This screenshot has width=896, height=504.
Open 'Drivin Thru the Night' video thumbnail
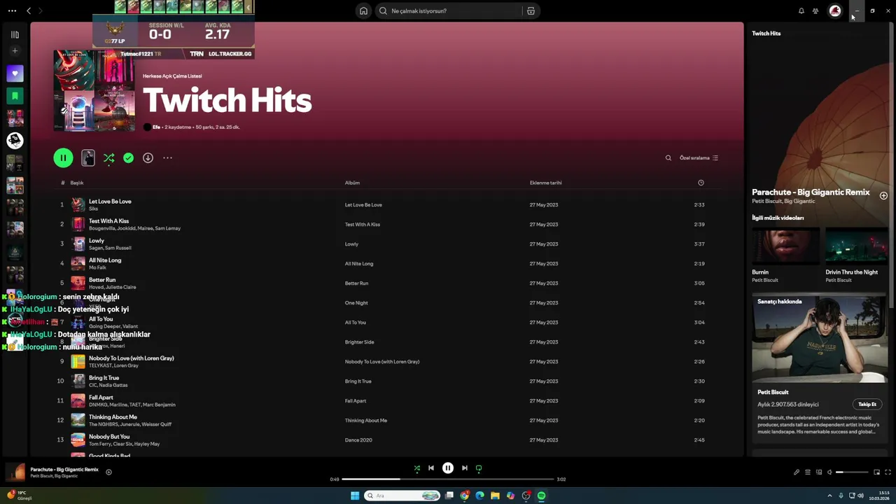[856, 246]
